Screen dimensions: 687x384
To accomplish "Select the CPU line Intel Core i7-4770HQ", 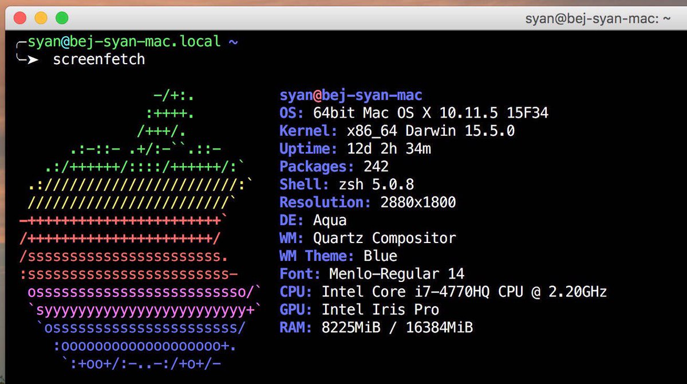I will click(443, 292).
